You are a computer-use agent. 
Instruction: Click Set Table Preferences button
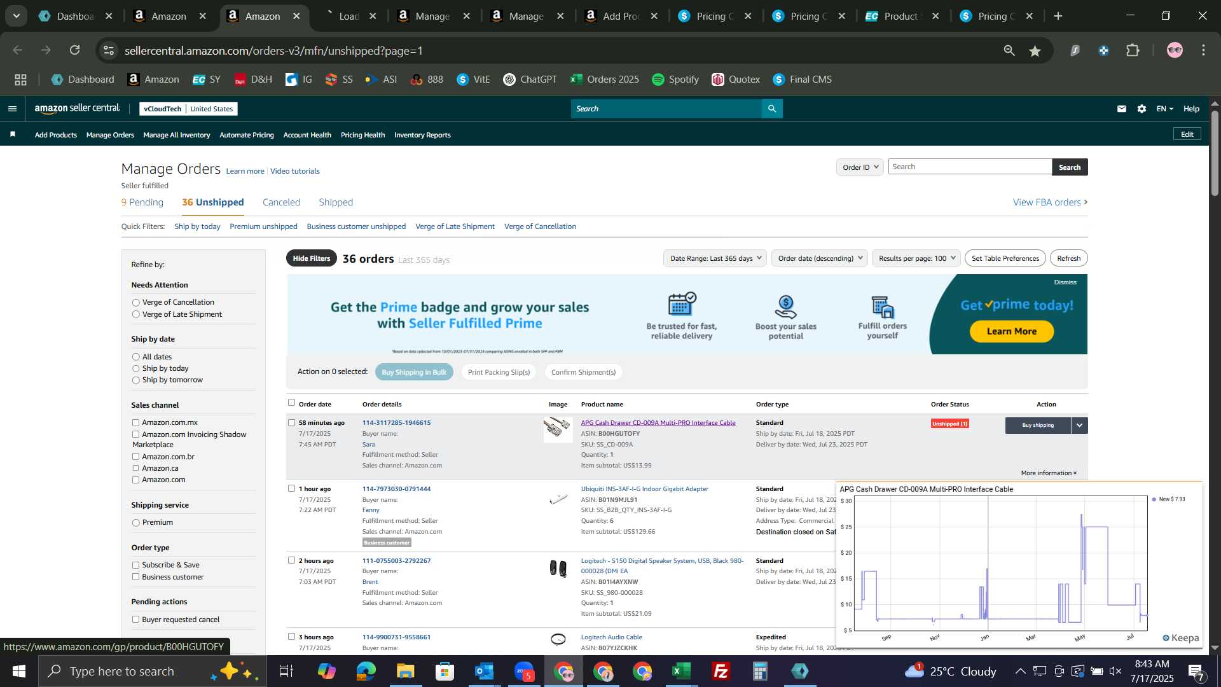click(x=1005, y=258)
